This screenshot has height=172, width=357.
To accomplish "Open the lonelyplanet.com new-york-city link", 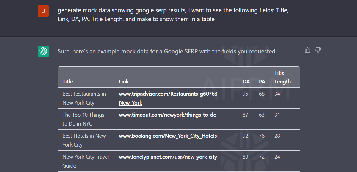I will point(168,157).
